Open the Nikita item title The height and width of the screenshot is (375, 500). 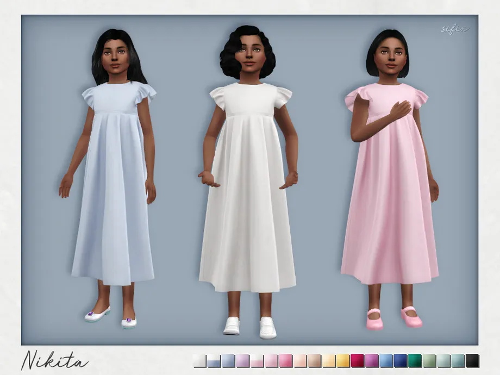pyautogui.click(x=54, y=360)
